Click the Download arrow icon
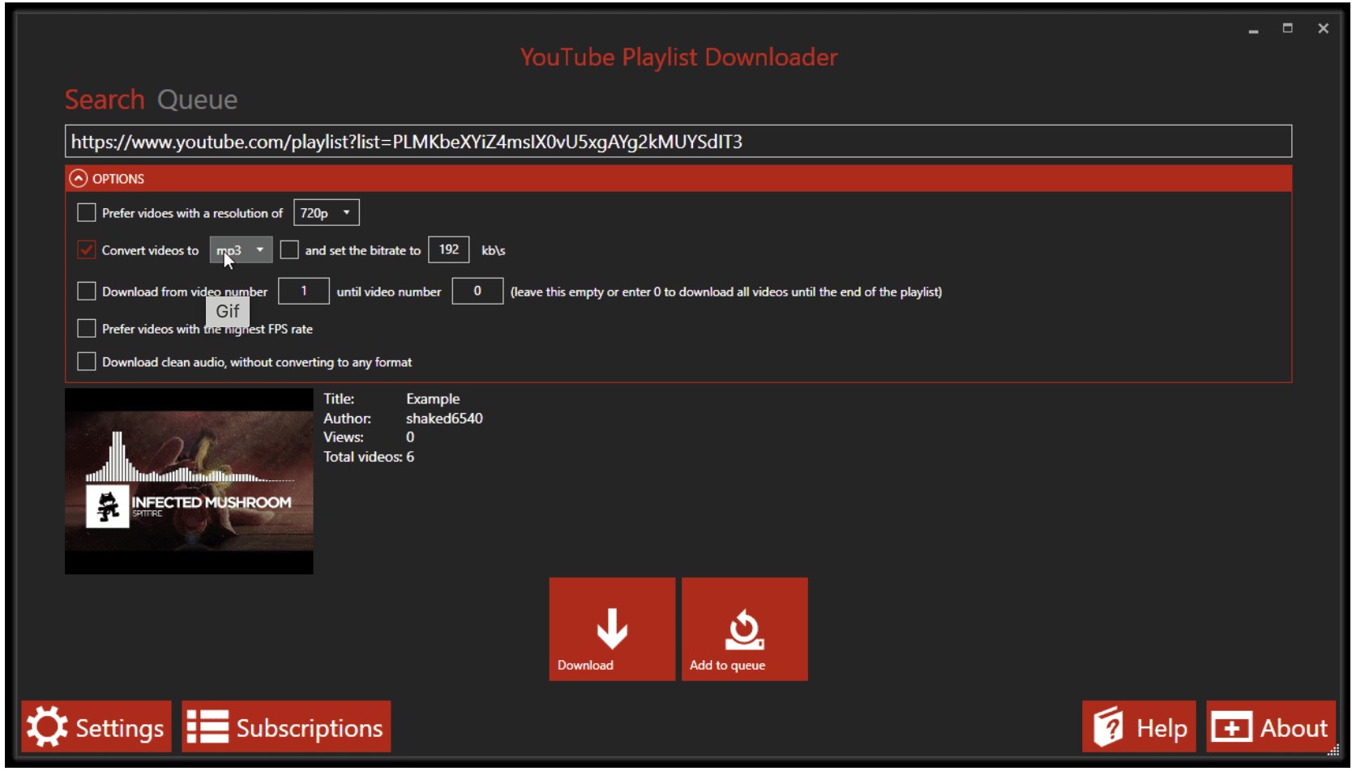Viewport: 1352px width, 771px height. pyautogui.click(x=612, y=628)
